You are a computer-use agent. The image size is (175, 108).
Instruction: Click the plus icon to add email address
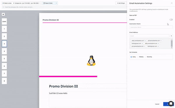point(171,36)
